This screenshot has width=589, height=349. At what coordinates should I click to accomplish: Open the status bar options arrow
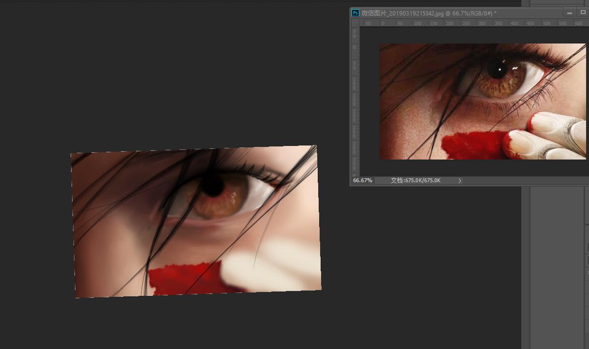click(459, 180)
